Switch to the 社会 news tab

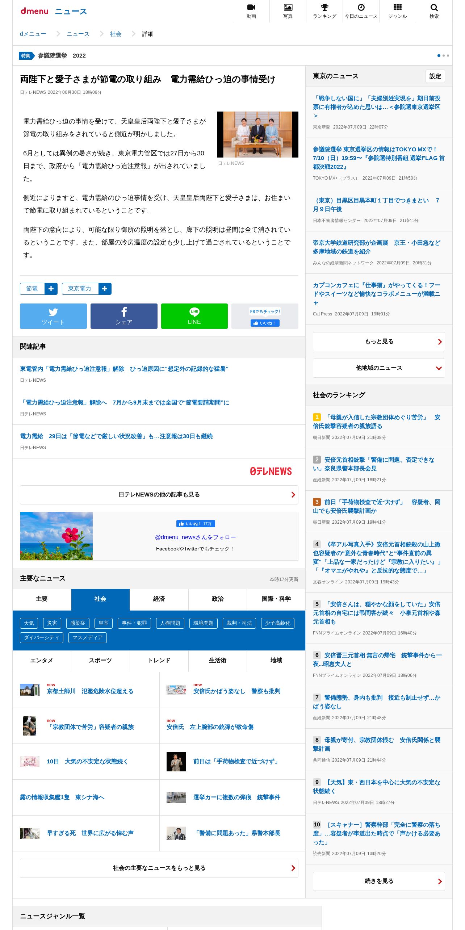[x=100, y=599]
